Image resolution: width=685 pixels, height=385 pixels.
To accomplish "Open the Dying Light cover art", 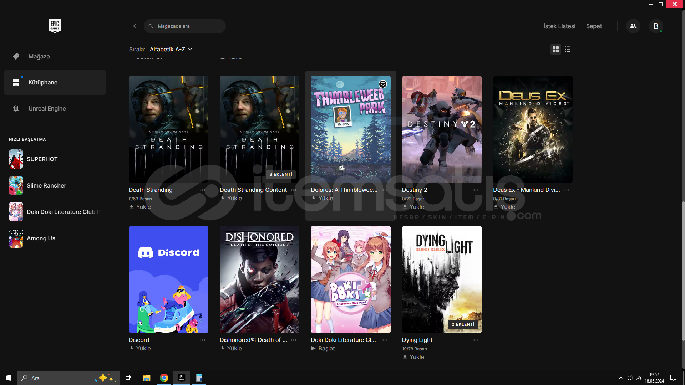I will pyautogui.click(x=442, y=279).
